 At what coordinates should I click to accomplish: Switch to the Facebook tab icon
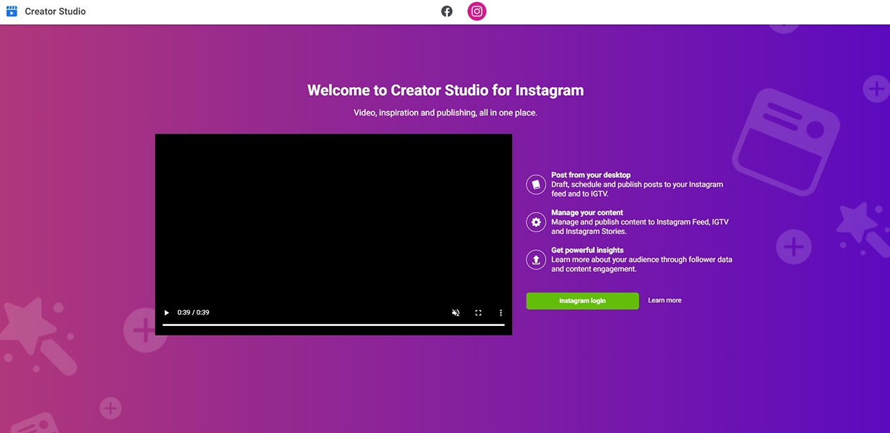[447, 11]
